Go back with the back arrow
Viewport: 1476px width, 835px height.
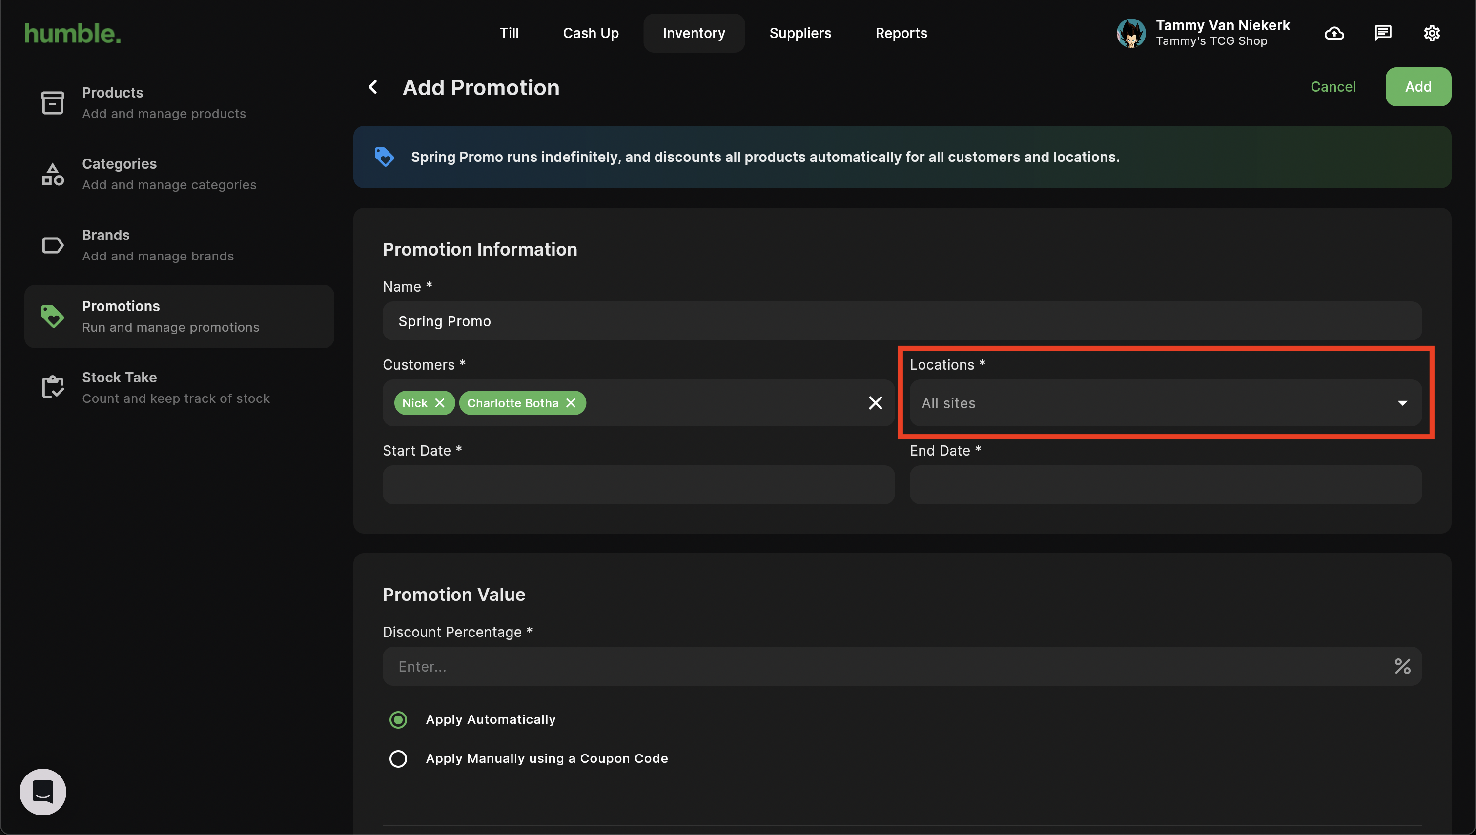[373, 87]
